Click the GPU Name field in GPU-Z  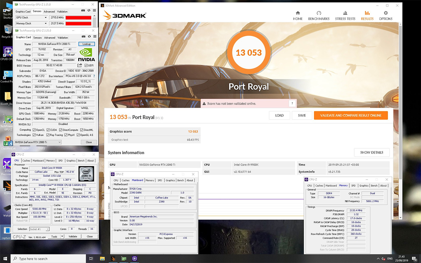click(55, 44)
